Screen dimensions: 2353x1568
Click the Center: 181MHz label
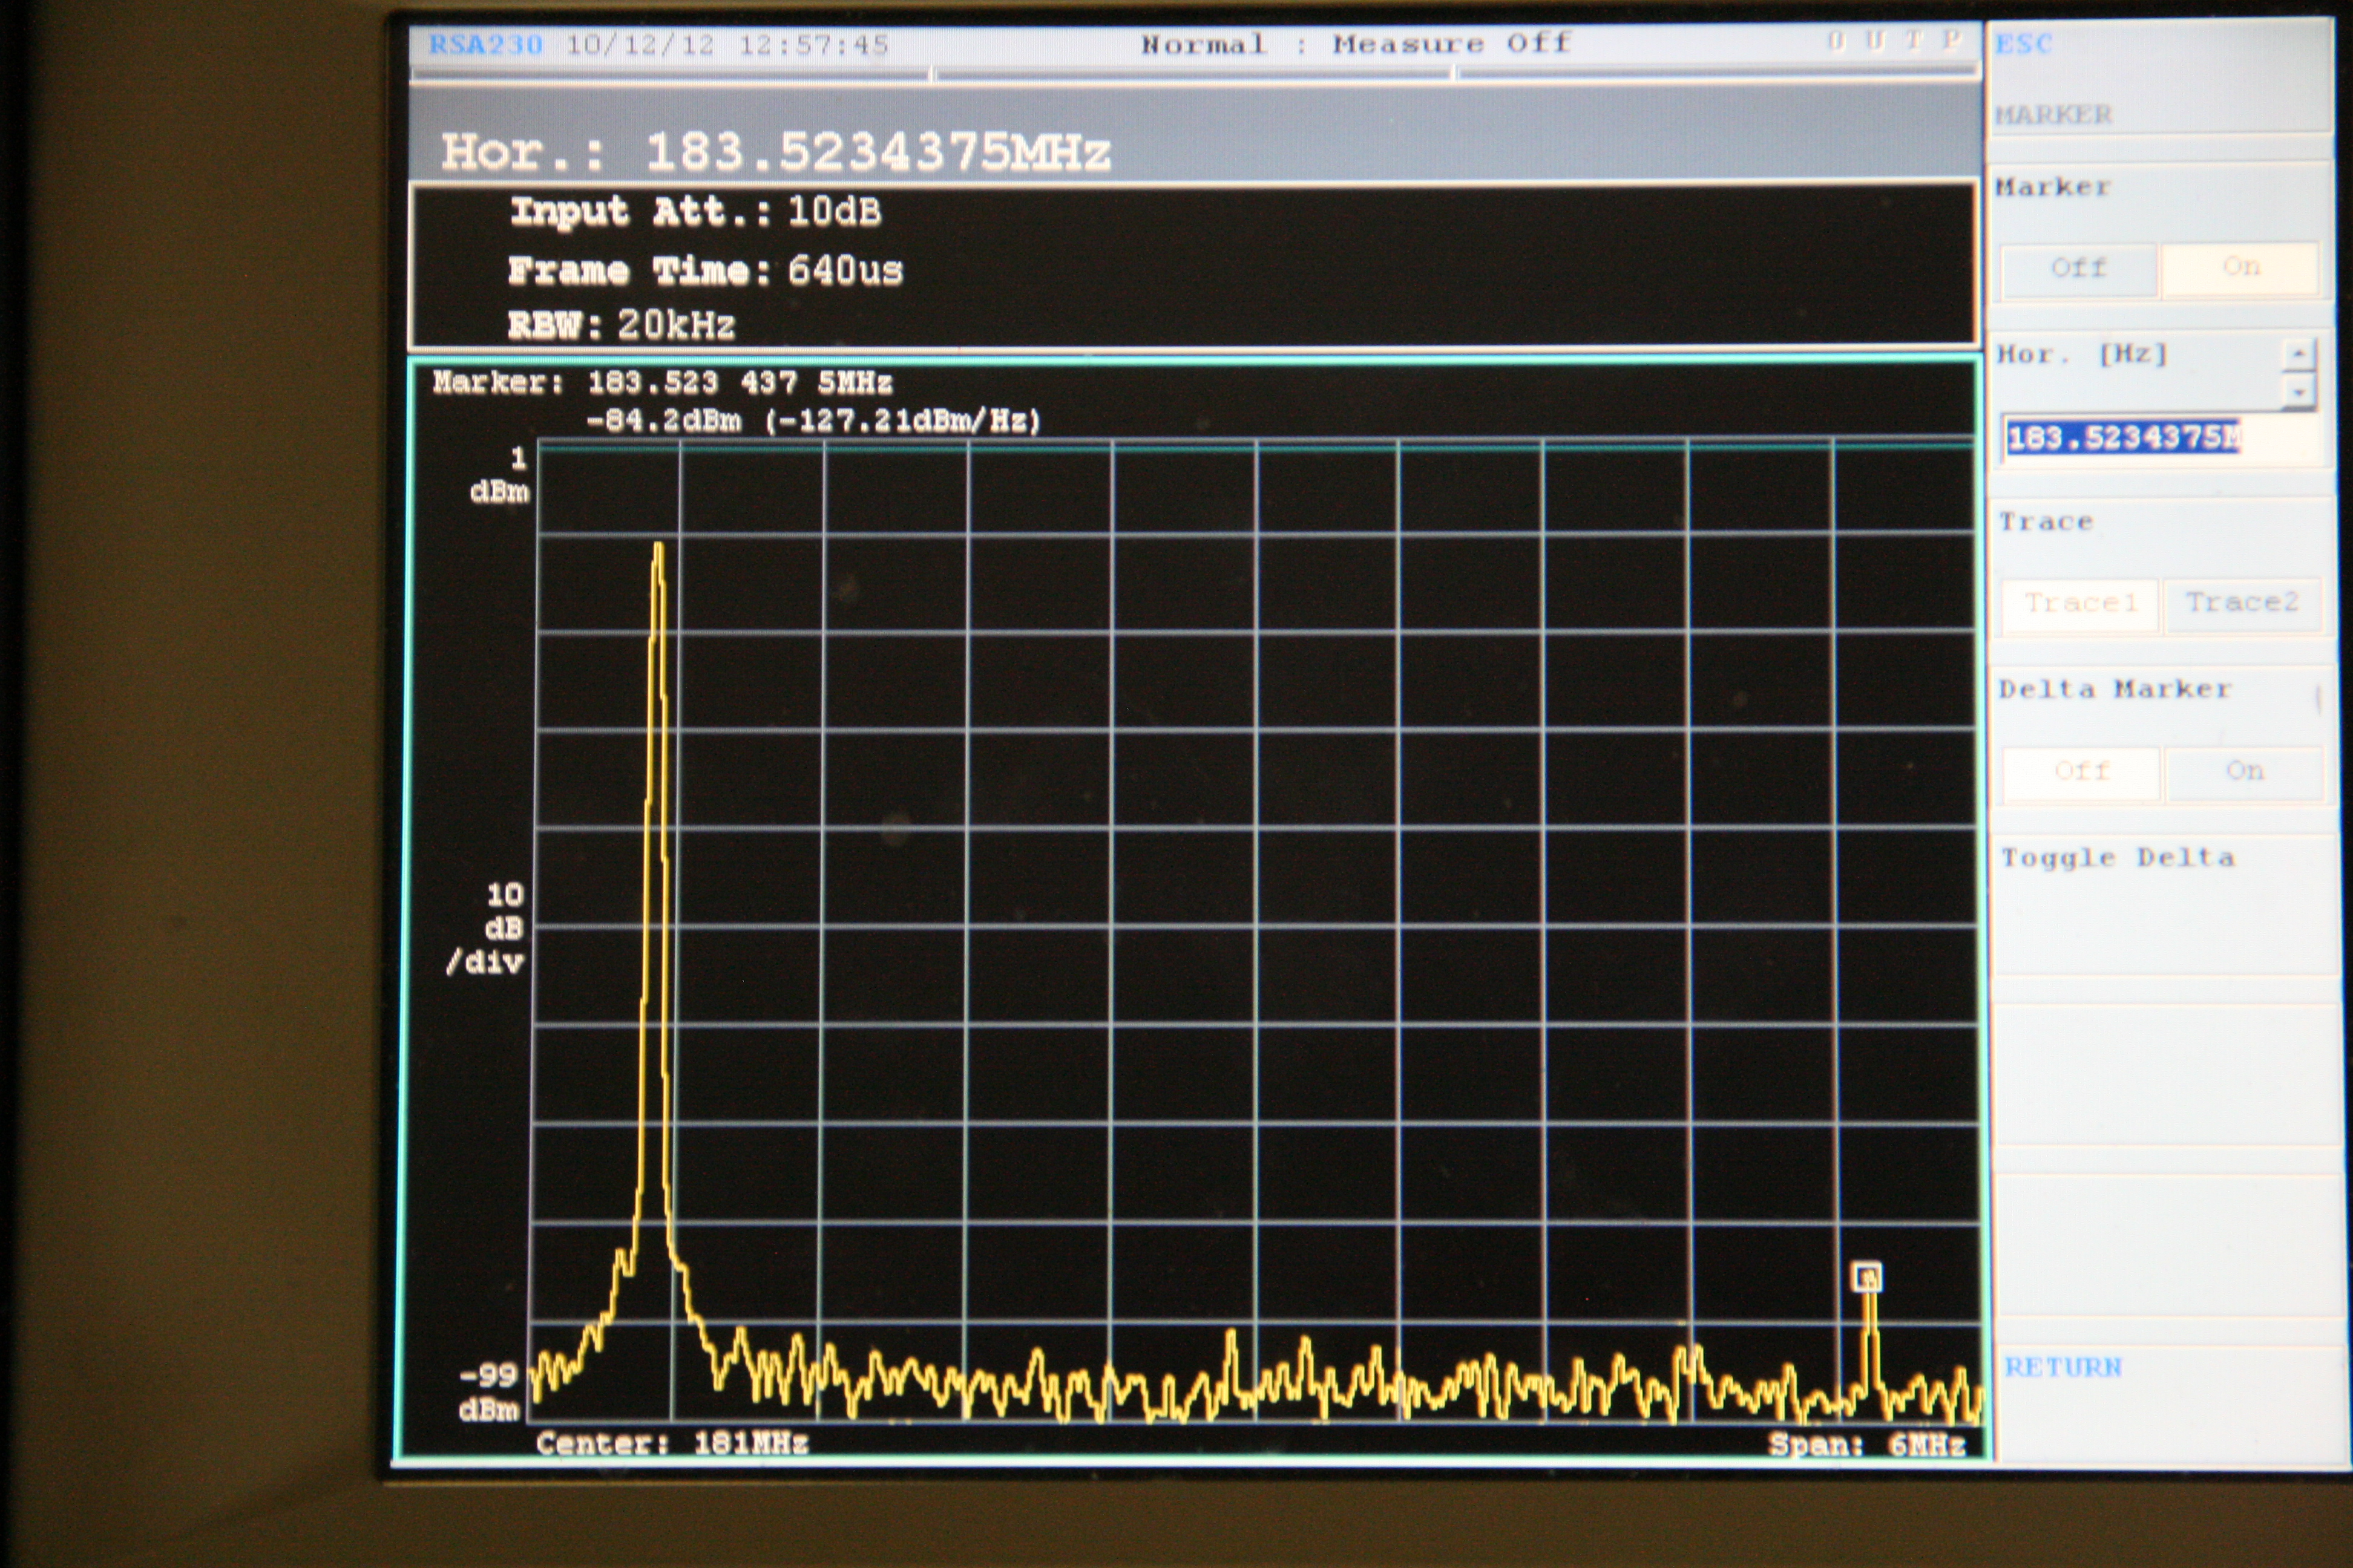(x=672, y=1443)
